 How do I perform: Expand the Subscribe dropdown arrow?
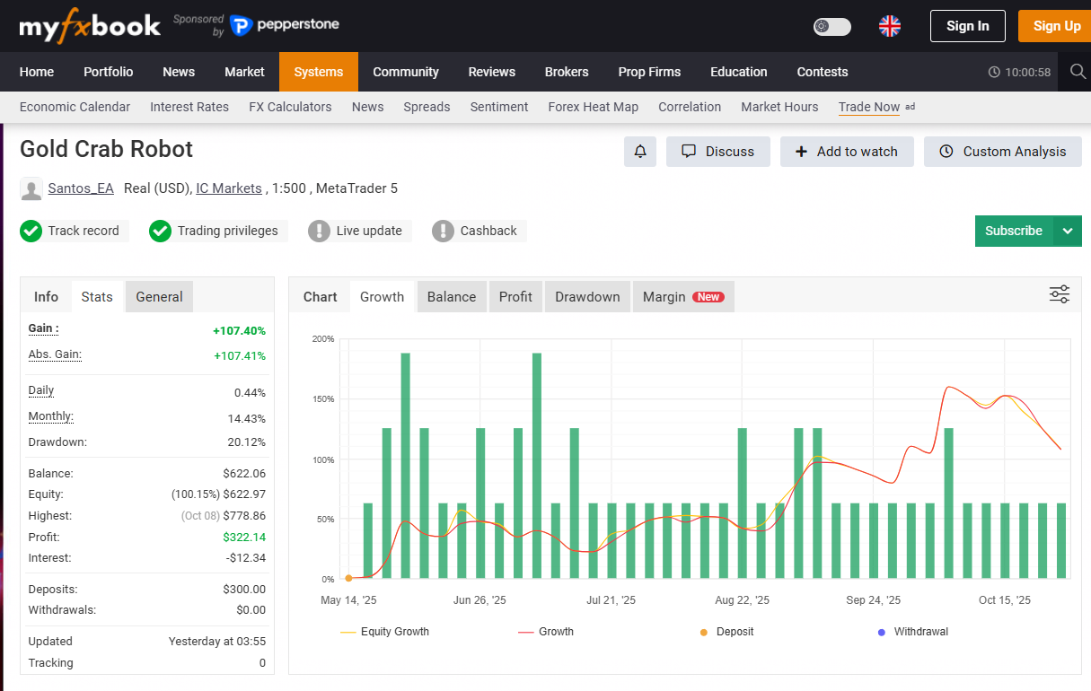tap(1068, 231)
